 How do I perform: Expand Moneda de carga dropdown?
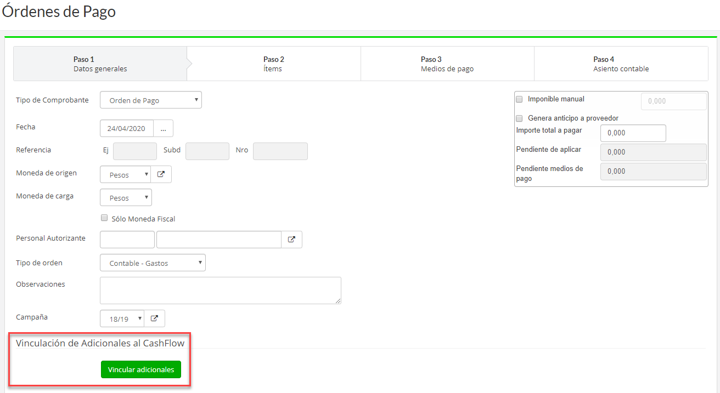click(x=126, y=197)
